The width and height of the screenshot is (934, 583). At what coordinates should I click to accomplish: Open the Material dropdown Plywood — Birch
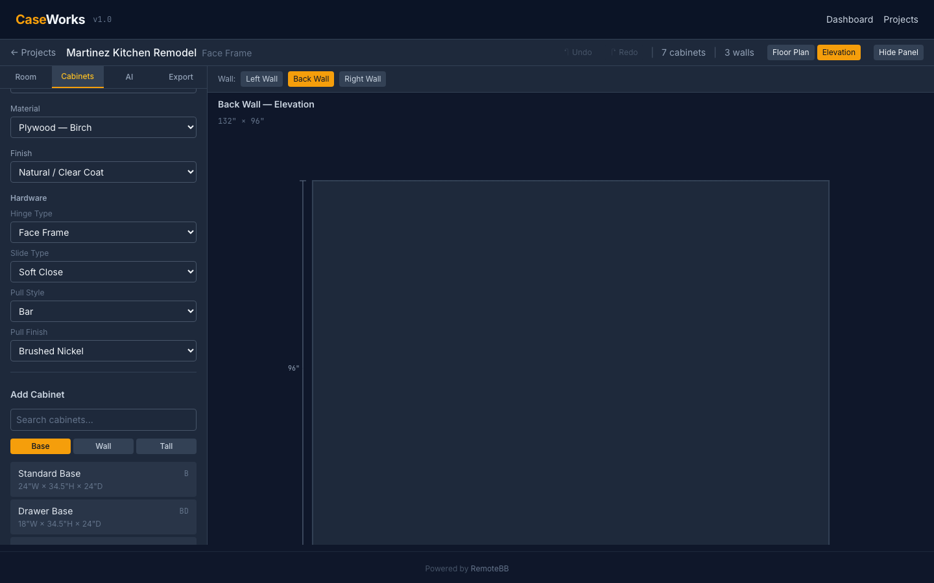pyautogui.click(x=103, y=128)
